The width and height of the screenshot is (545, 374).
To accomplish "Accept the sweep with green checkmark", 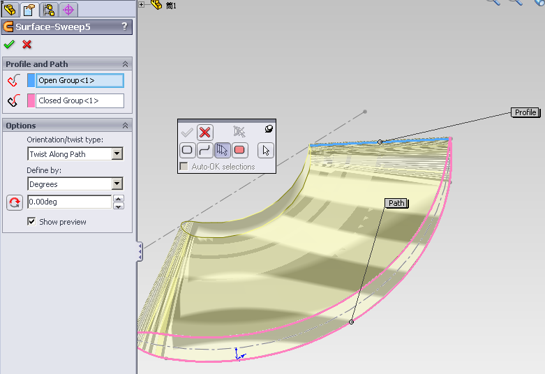I will [9, 45].
